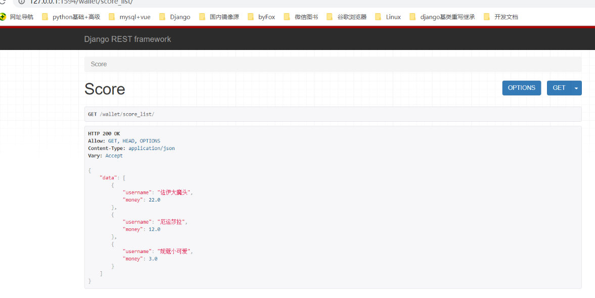Click the "data" key in JSON
Viewport: 595px width, 298px height.
[108, 177]
